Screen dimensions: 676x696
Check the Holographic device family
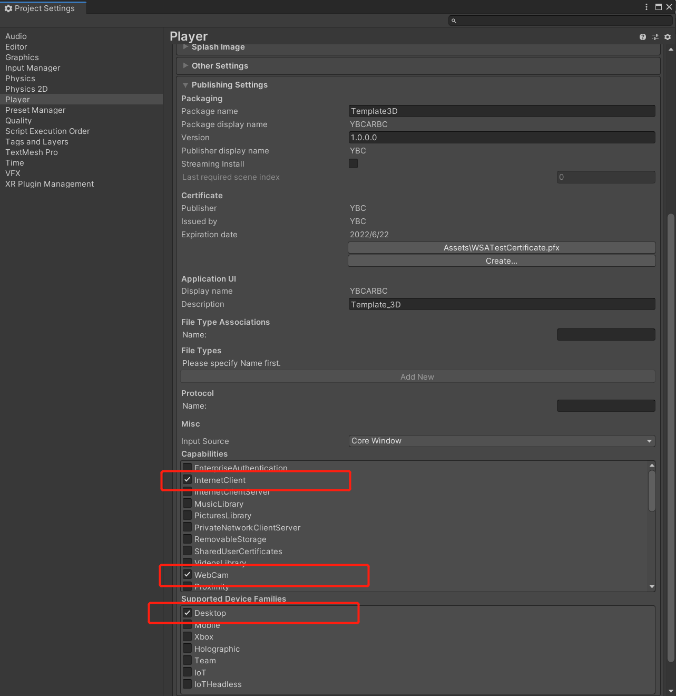188,649
